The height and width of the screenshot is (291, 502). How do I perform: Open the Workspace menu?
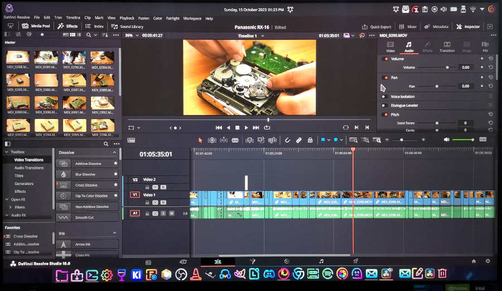(x=192, y=18)
